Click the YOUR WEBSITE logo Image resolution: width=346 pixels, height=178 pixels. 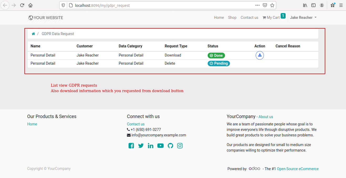click(x=46, y=18)
